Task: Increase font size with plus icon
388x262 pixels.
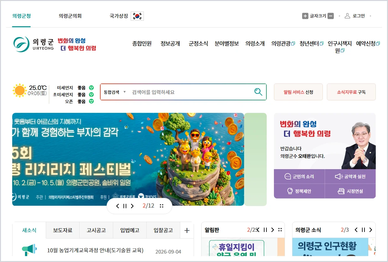Action: pos(305,16)
